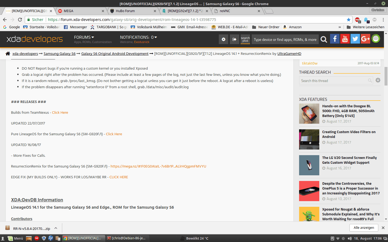Image resolution: width=388 pixels, height=242 pixels.
Task: Open Pure LineageOS Click Here link
Action: (114, 134)
